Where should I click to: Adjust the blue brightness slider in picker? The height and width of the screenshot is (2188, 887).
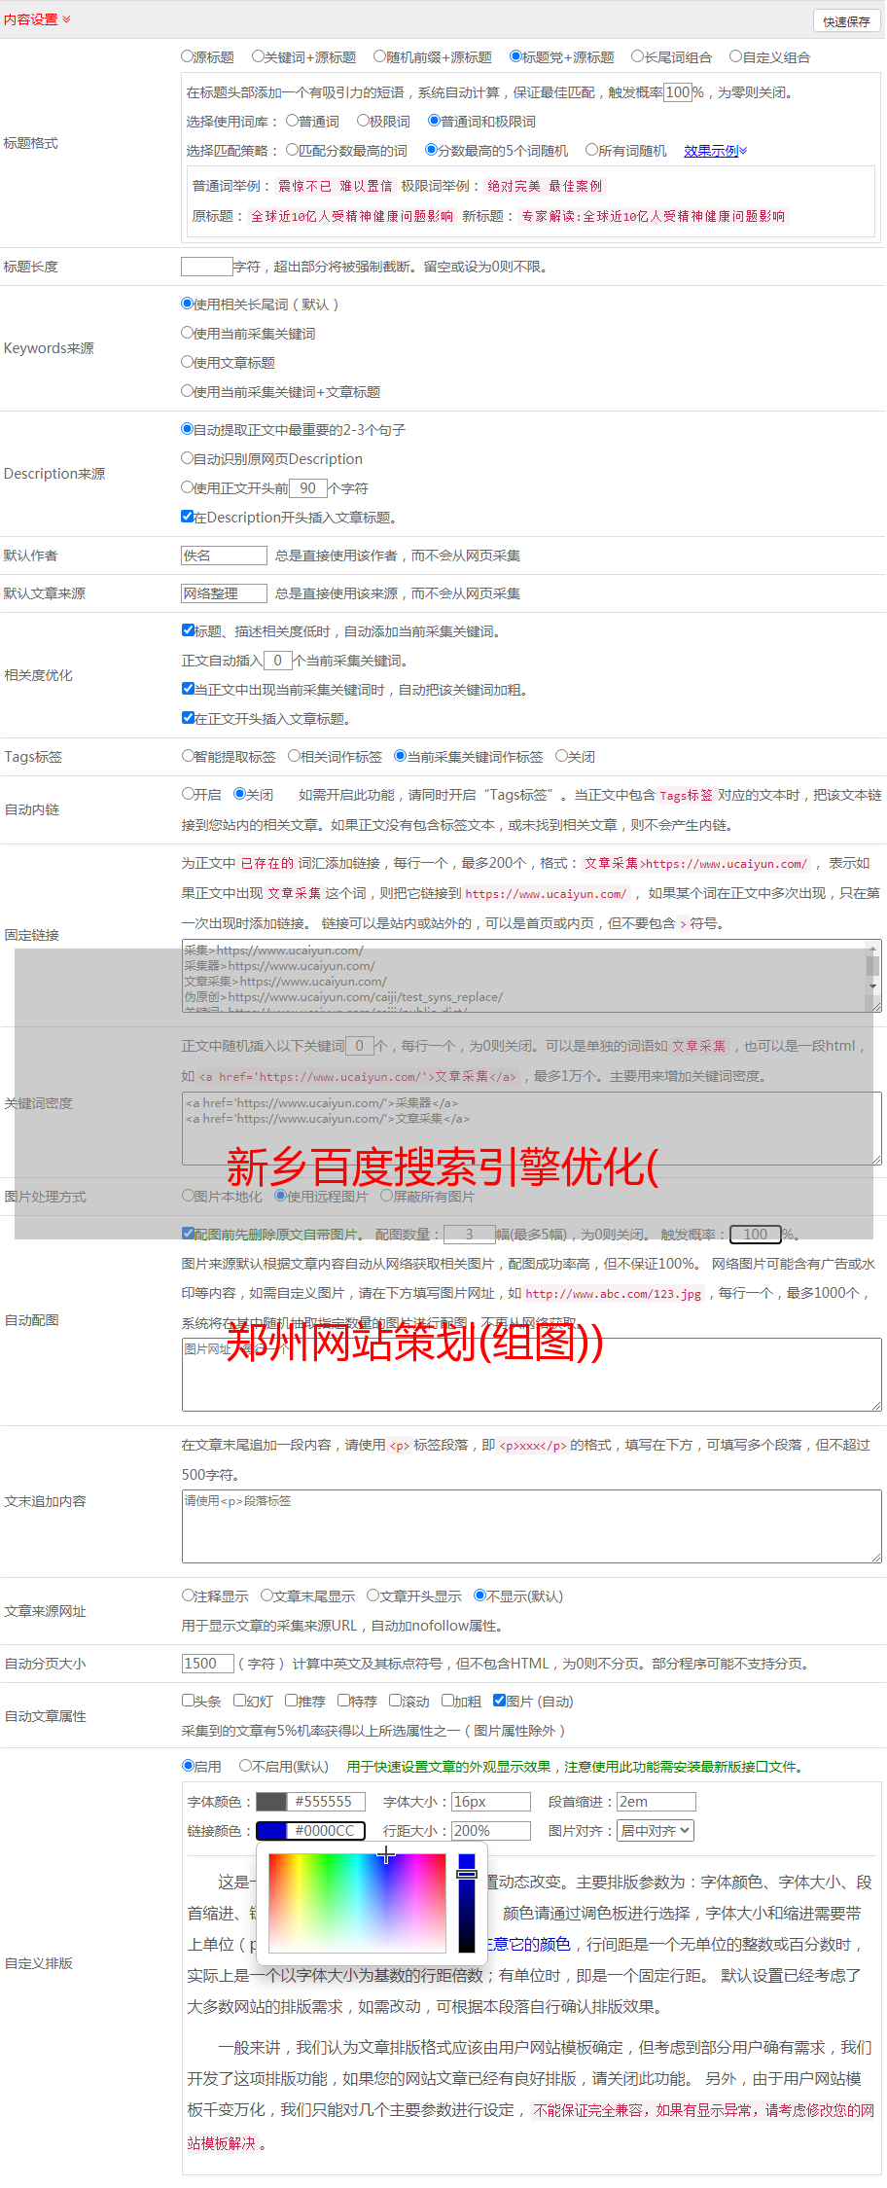pyautogui.click(x=467, y=1903)
